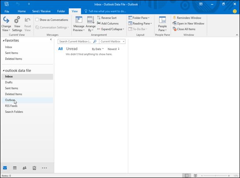
Task: Click the Outlook quick access icon in title bar
Action: click(7, 4)
